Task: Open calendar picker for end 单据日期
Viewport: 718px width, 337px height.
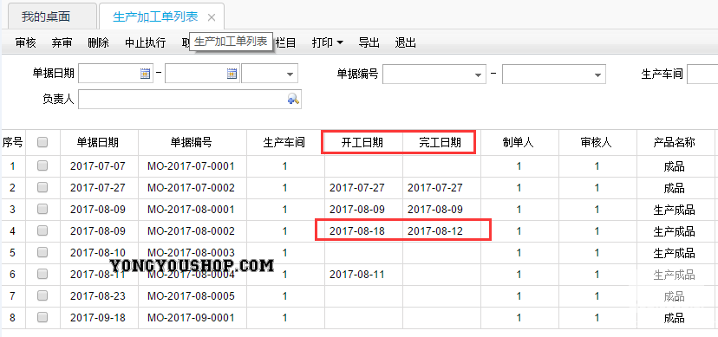Action: point(232,74)
